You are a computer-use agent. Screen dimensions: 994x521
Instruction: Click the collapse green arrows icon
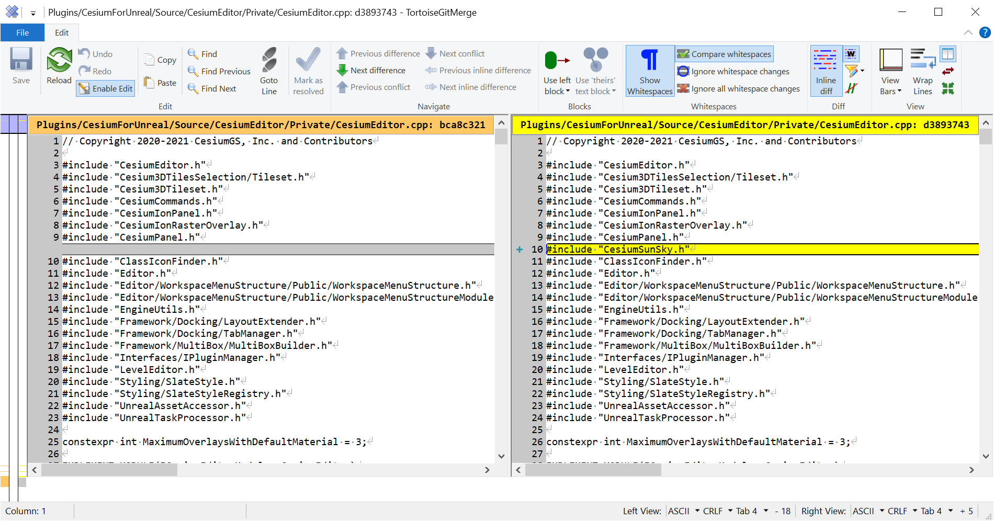pyautogui.click(x=948, y=88)
